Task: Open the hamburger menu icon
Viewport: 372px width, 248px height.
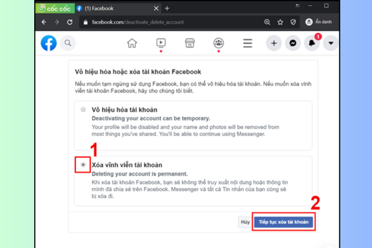Action: pos(248,43)
